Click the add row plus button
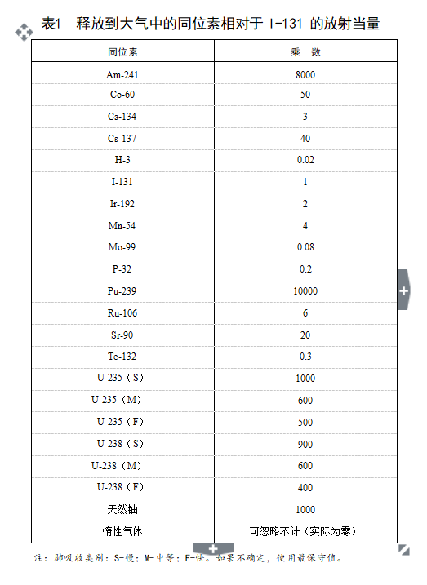427x585 pixels. 213,549
